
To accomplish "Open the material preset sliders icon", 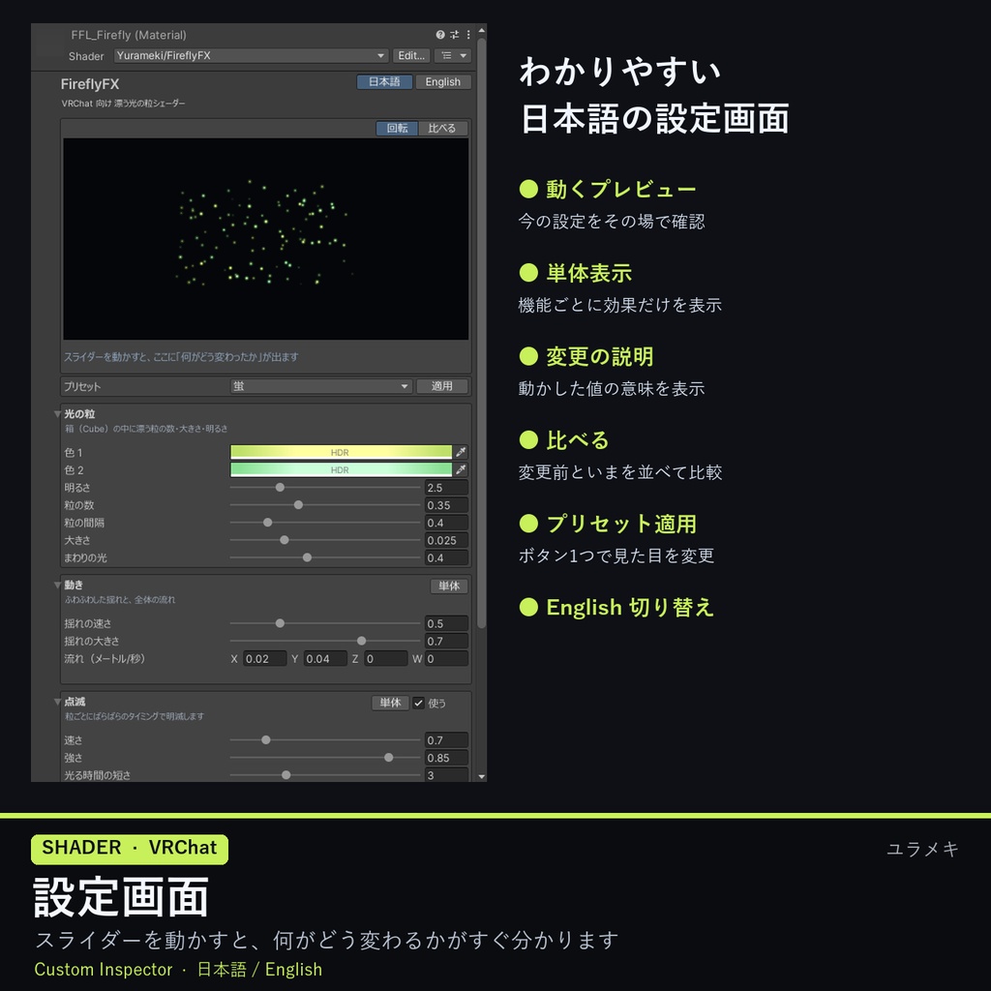I will (x=455, y=35).
